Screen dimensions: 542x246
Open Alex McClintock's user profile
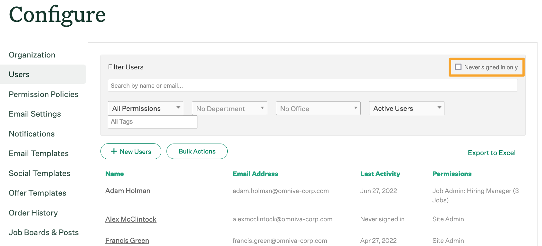coord(131,219)
